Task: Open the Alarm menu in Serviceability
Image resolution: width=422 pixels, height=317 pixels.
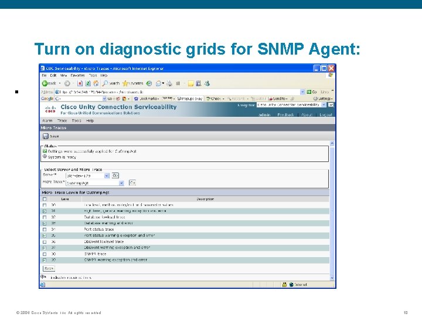Action: [x=47, y=120]
